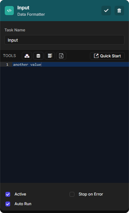
Task: Click the Stop on Error label
Action: [x=91, y=194]
